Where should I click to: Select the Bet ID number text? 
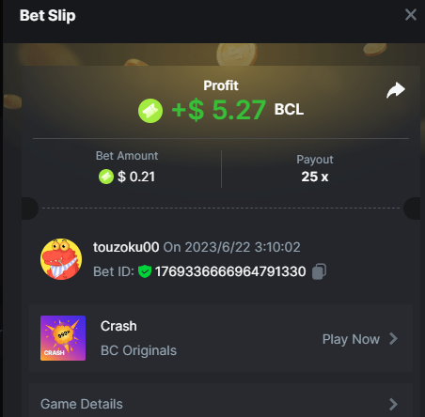pyautogui.click(x=230, y=271)
